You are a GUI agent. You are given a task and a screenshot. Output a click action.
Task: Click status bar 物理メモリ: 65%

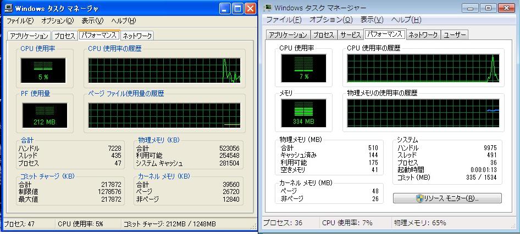(420, 223)
